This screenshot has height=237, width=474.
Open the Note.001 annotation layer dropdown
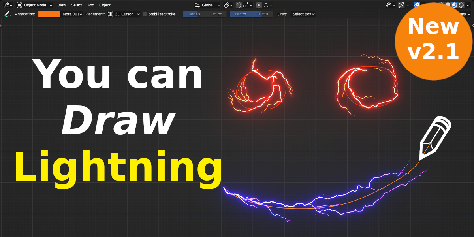tap(72, 14)
